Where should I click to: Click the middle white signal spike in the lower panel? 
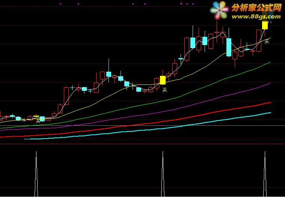(163, 174)
